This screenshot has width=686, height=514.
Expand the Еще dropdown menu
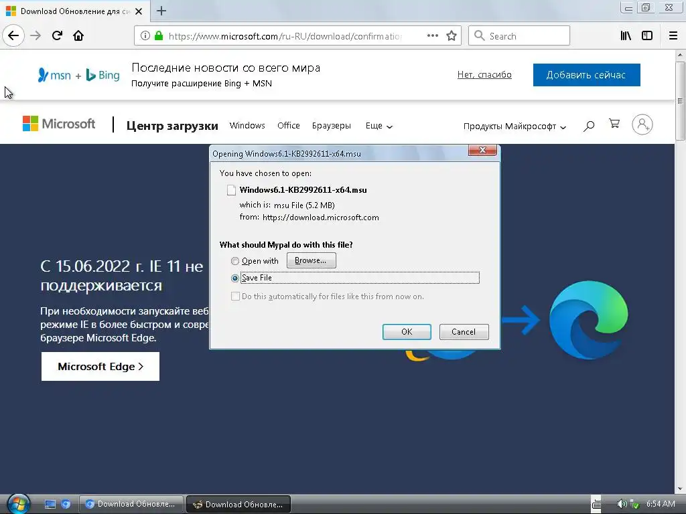379,126
